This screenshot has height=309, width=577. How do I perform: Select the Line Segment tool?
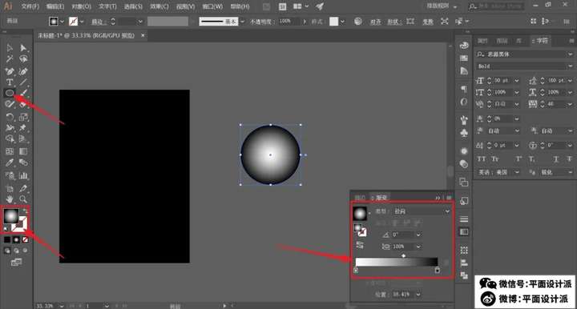point(23,82)
